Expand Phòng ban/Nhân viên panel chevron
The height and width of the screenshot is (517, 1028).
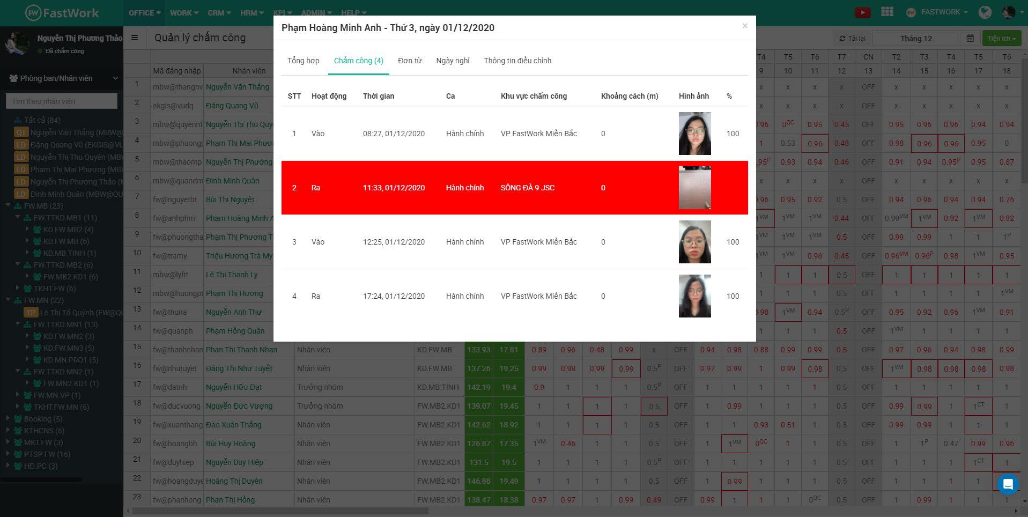pos(115,78)
